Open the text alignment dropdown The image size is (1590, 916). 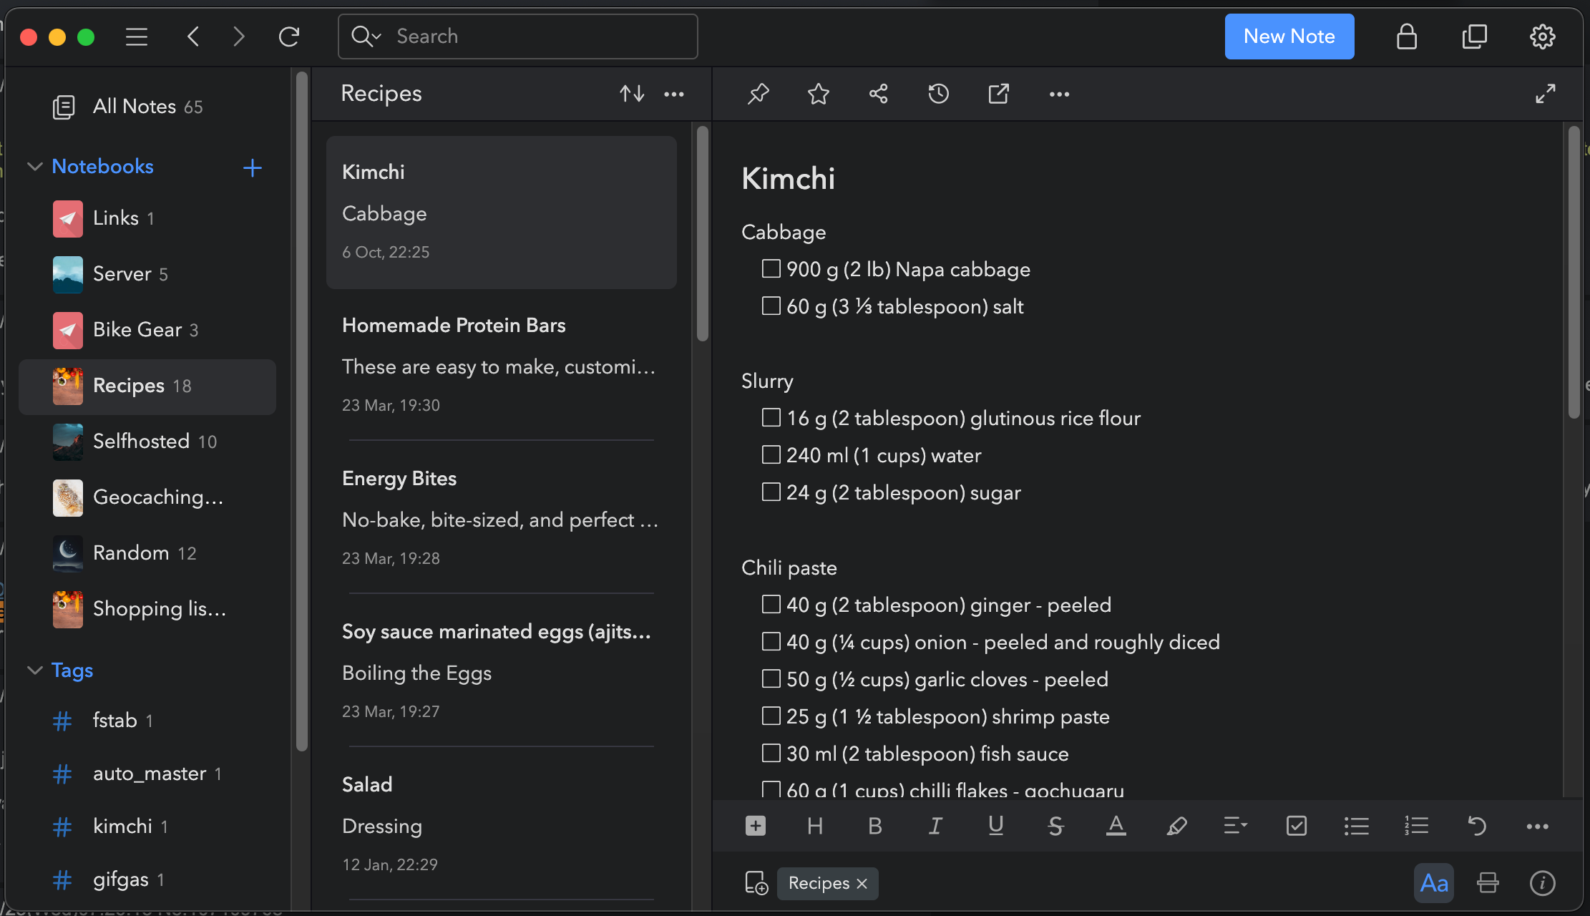coord(1236,826)
